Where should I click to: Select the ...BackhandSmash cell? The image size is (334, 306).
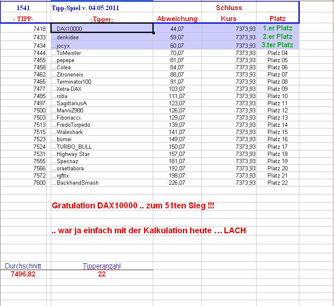coord(102,183)
